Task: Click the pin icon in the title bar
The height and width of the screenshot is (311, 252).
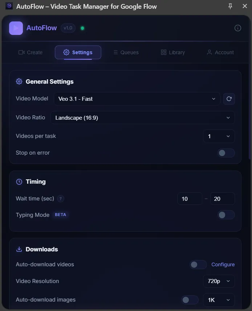Action: click(x=230, y=6)
